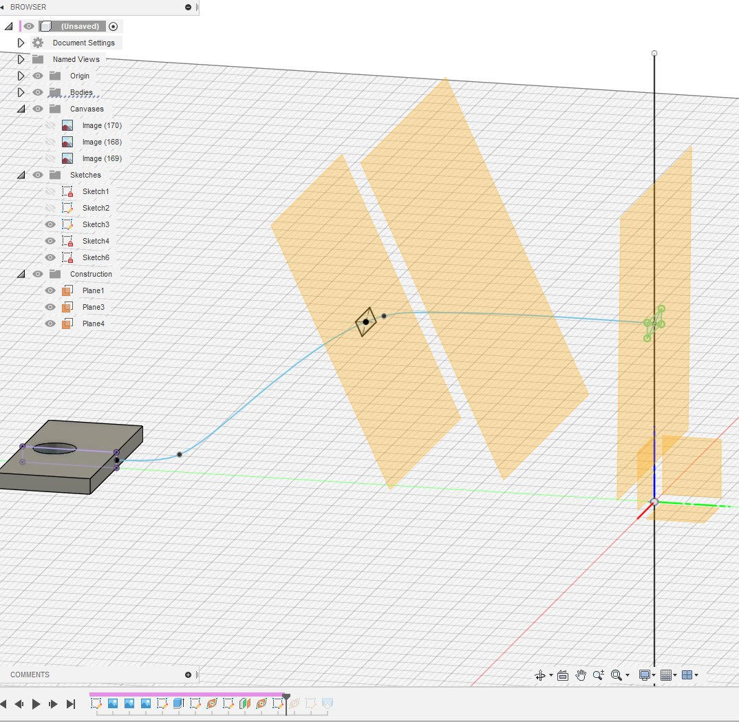Collapse the Canvases folder

pyautogui.click(x=21, y=109)
